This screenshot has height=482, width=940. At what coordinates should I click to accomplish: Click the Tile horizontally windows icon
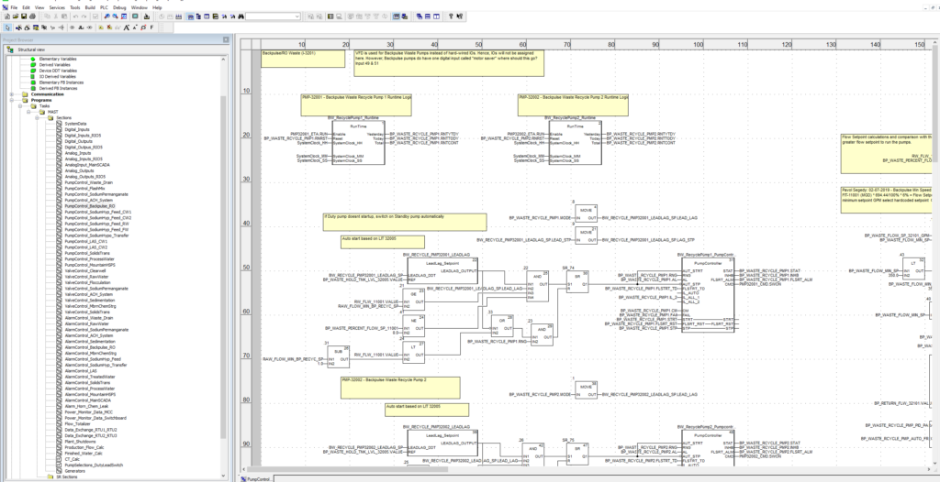(x=428, y=16)
